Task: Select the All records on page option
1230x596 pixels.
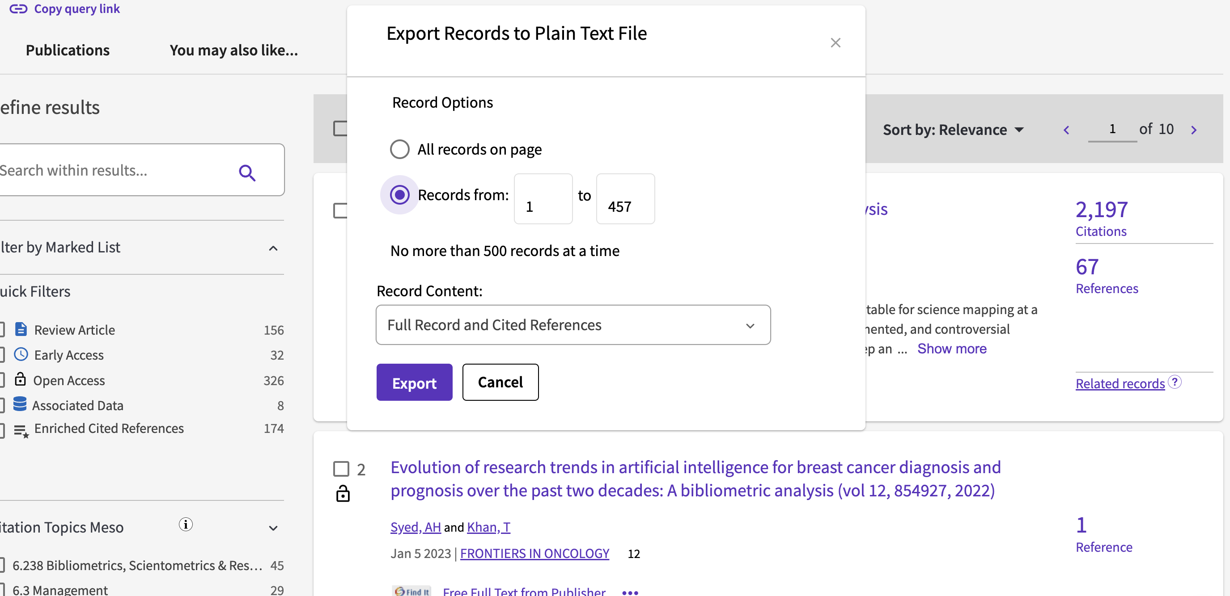Action: (400, 149)
